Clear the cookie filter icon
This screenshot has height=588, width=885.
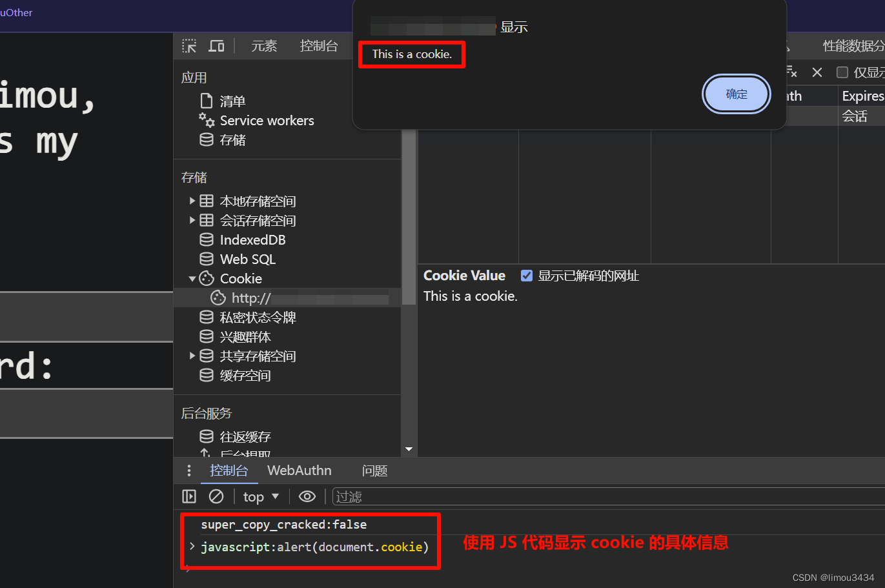click(792, 72)
